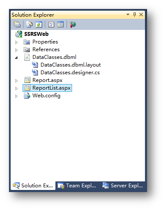
Task: Click the References folder icon
Action: coord(27,50)
